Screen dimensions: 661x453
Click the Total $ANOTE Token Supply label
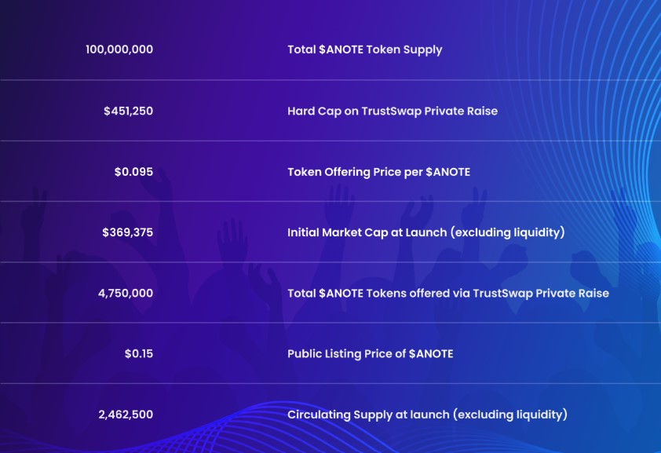pyautogui.click(x=364, y=49)
